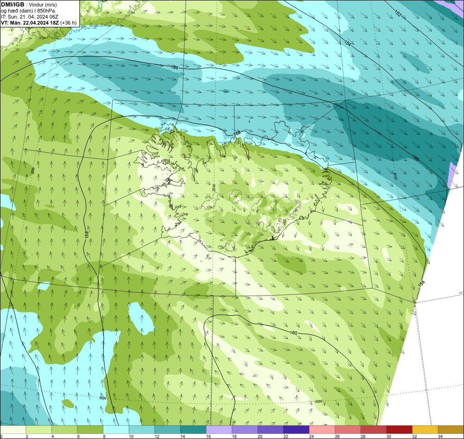Viewport: 464px width, 439px height.
Task: Click the light purple 18–20 m/s legend swatch
Action: click(245, 430)
